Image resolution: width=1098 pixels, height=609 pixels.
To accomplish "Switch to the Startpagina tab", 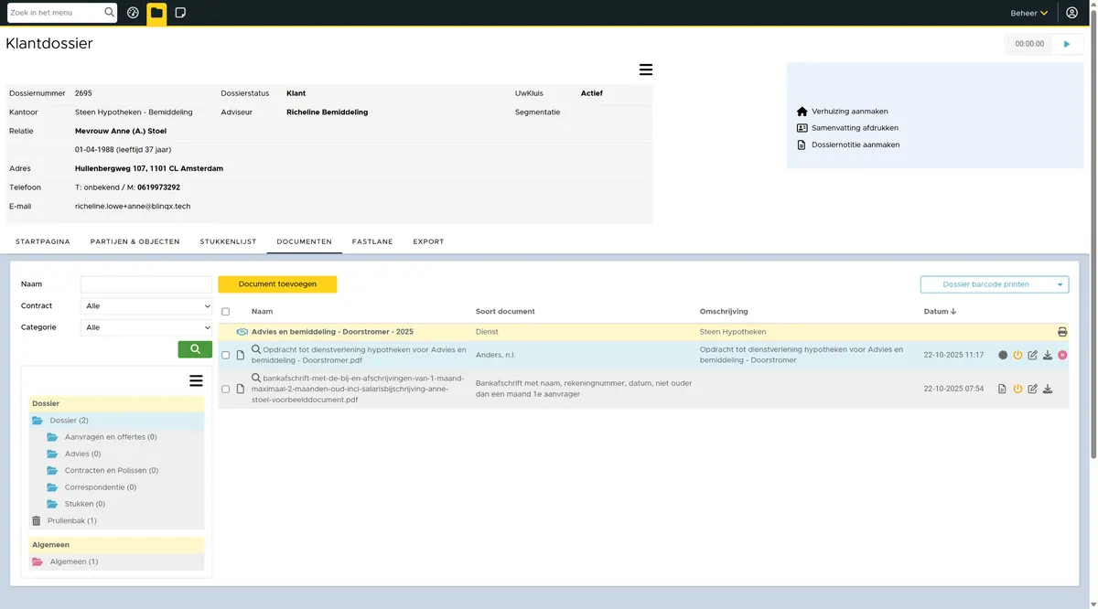I will [43, 241].
